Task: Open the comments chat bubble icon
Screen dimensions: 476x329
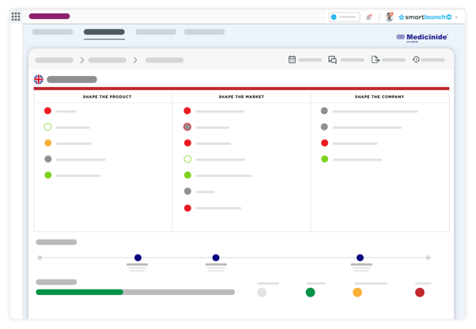Action: 332,60
